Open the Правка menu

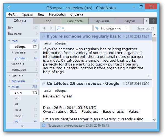coord(27,14)
